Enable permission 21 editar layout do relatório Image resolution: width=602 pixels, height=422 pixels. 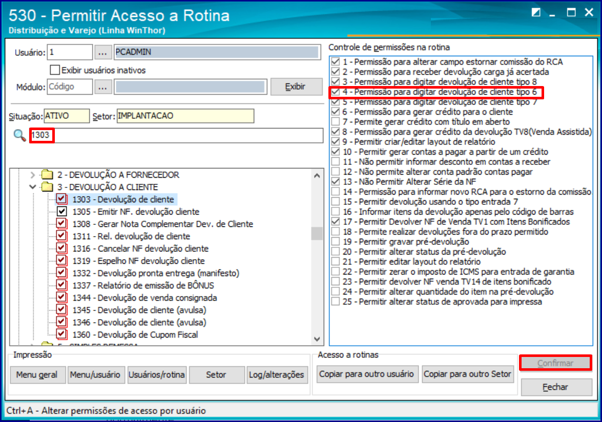click(336, 261)
